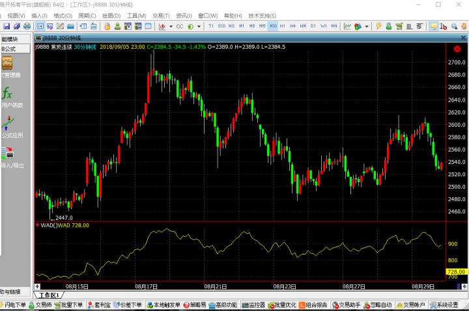
Task: Expand the chart type dropdown arrow
Action: 170,26
